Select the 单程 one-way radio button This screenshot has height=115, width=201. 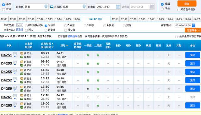3,4
